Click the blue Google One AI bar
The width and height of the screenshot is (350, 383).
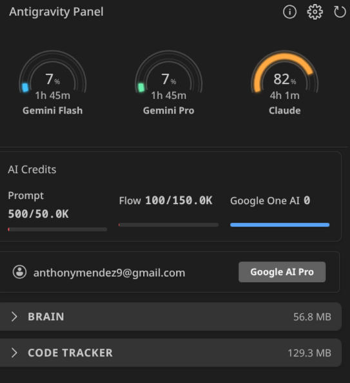(280, 225)
